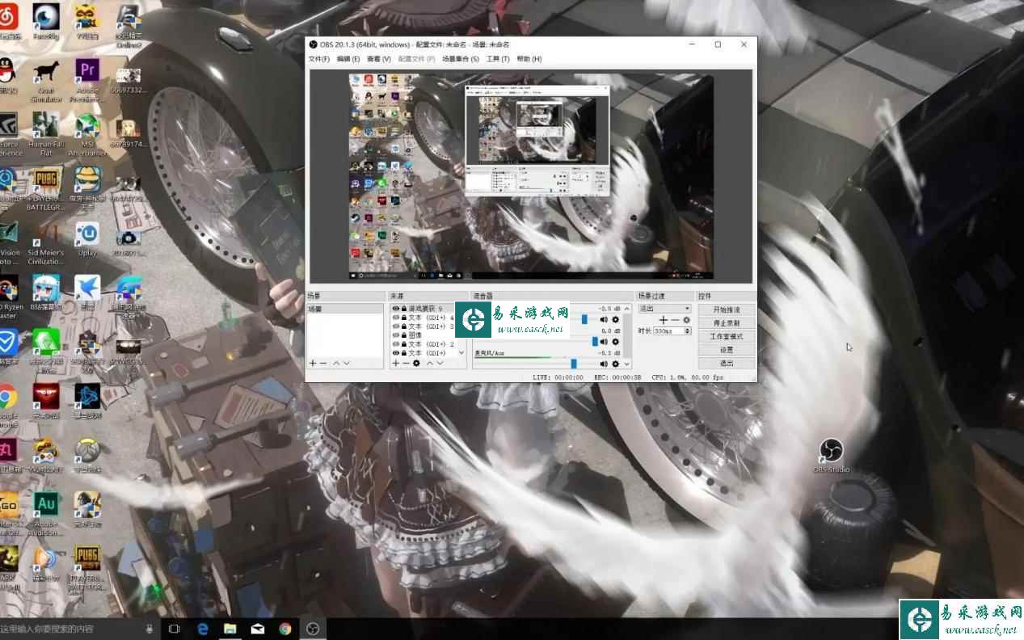Toggle visibility of 文本 (GDI+) 4 source

(395, 318)
